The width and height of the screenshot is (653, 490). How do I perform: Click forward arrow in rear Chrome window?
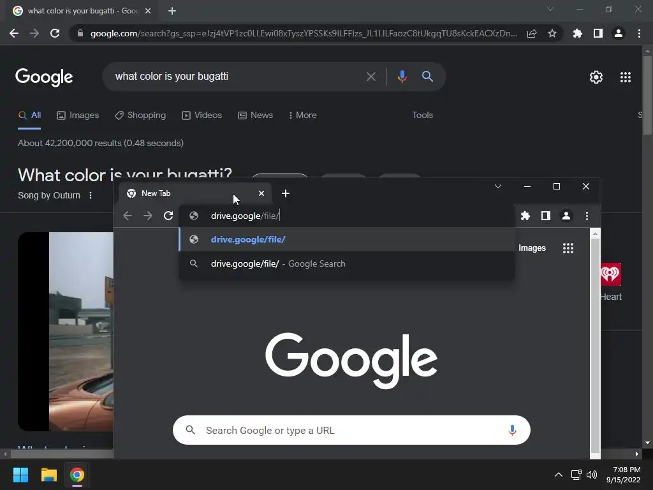tap(34, 33)
